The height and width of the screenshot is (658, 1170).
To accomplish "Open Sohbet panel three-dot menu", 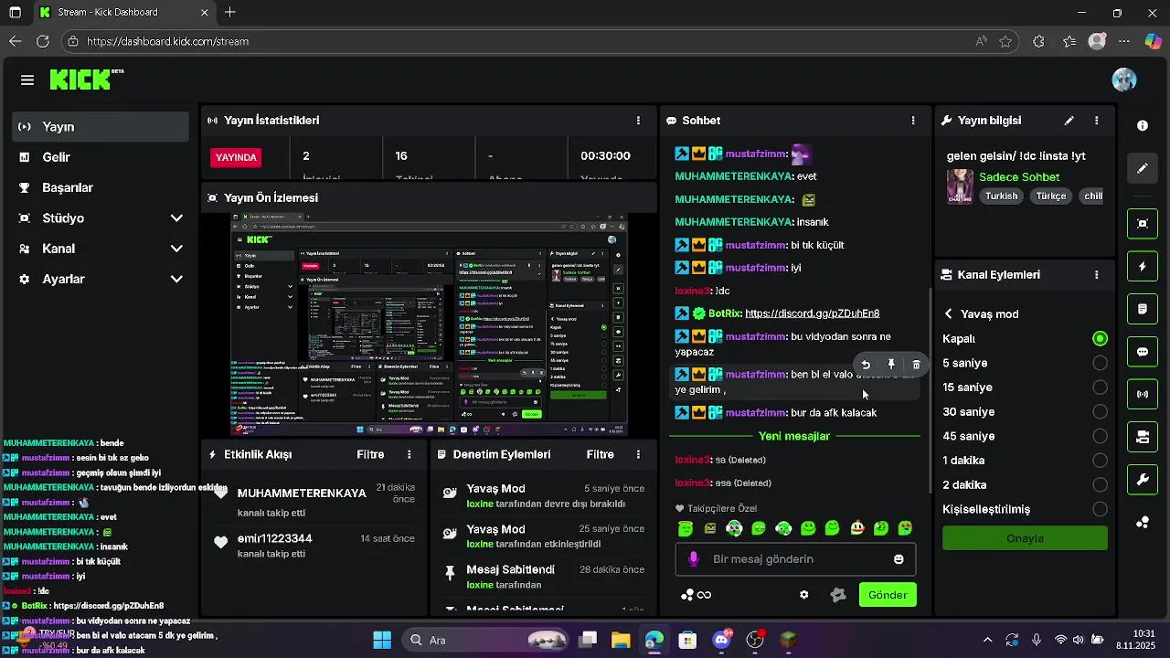I will tap(912, 121).
